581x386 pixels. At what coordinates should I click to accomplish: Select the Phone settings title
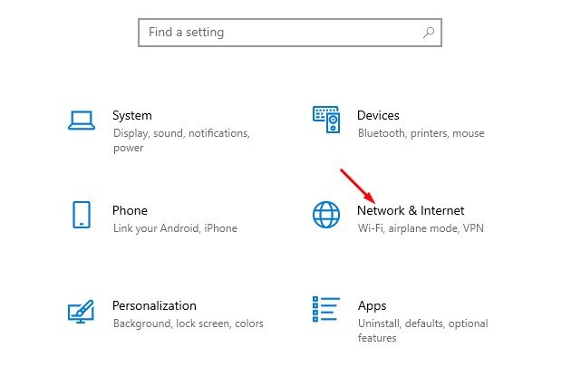click(130, 210)
